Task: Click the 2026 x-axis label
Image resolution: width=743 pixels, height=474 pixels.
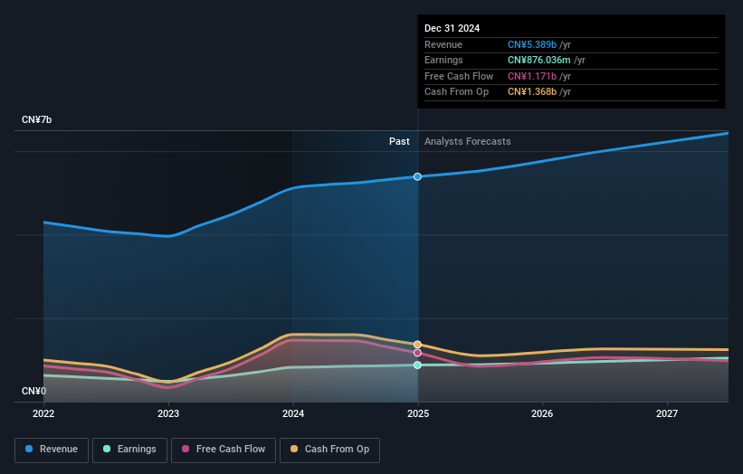Action: pyautogui.click(x=542, y=414)
